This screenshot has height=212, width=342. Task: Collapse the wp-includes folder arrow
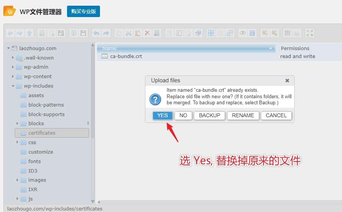(13, 86)
